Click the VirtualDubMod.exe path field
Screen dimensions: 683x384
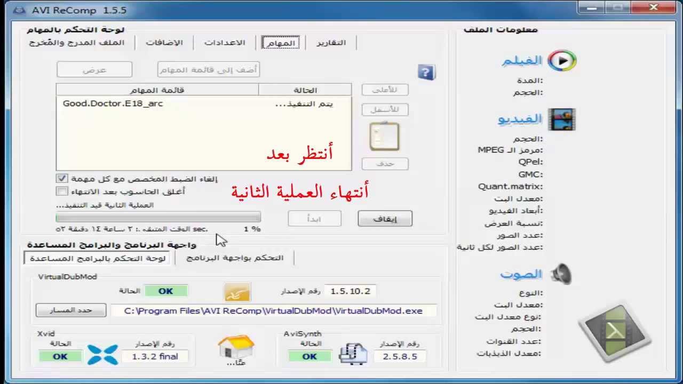point(273,310)
